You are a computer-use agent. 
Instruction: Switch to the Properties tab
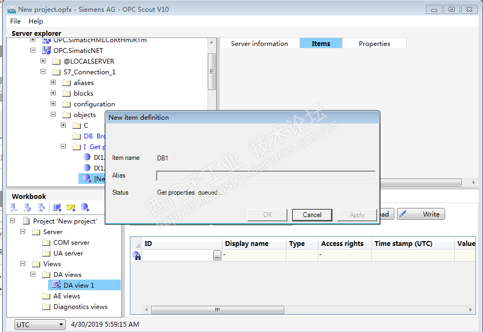(x=374, y=43)
